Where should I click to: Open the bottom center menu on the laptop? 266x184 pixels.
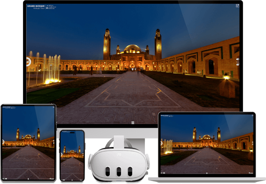(207, 173)
